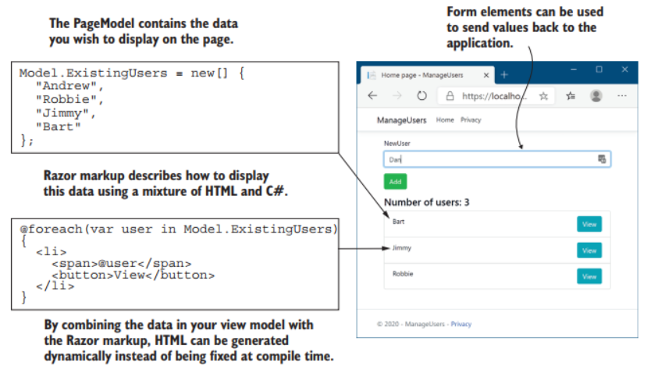This screenshot has height=366, width=651.
Task: Click the autofill icon inside the NewUser field
Action: (602, 159)
